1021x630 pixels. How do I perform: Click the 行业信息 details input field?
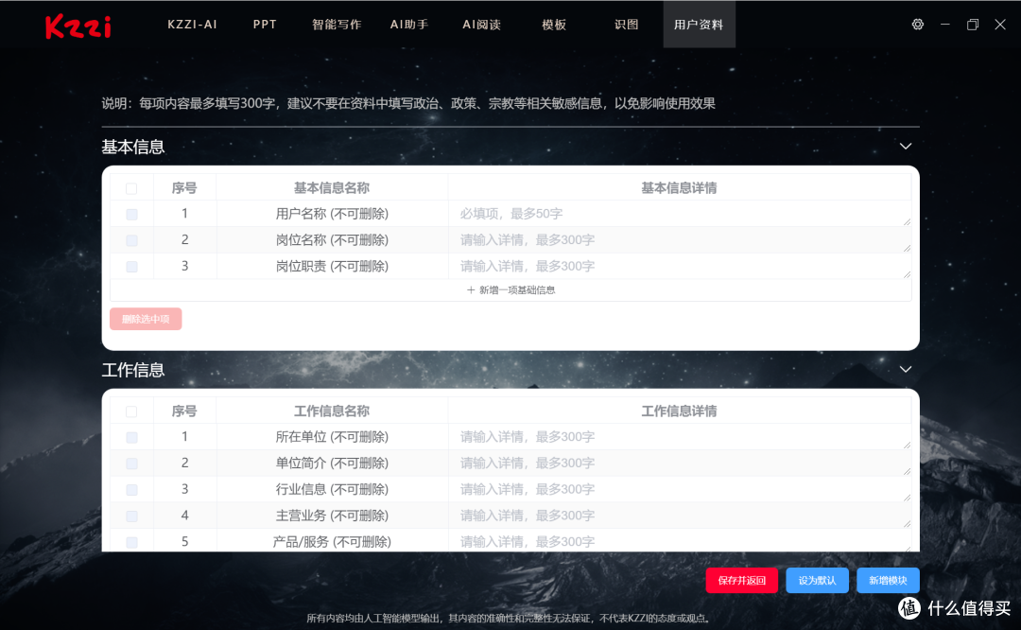pyautogui.click(x=679, y=489)
